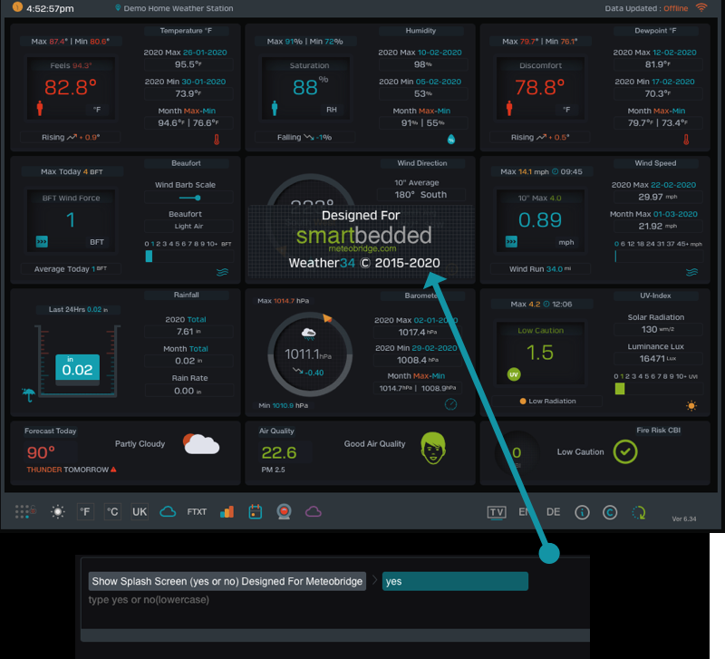
Task: Toggle the sun theme icon in toolbar
Action: (x=58, y=512)
